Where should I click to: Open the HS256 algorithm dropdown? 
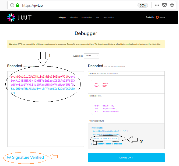coord(92,56)
